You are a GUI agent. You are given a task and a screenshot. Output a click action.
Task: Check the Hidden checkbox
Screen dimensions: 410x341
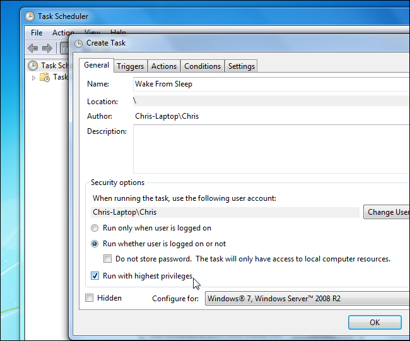(89, 298)
